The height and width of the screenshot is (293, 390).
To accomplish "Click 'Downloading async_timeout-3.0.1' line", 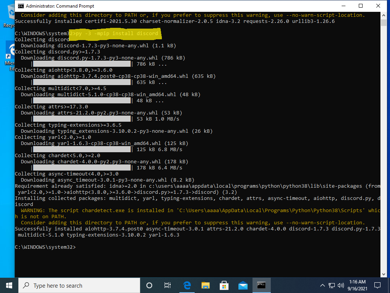I will click(x=107, y=180).
